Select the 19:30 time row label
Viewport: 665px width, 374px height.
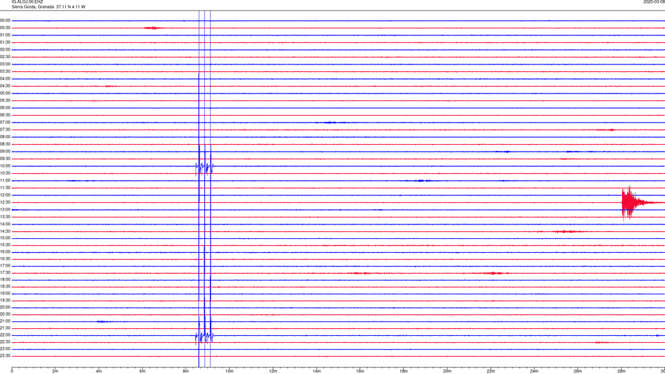tap(5, 300)
